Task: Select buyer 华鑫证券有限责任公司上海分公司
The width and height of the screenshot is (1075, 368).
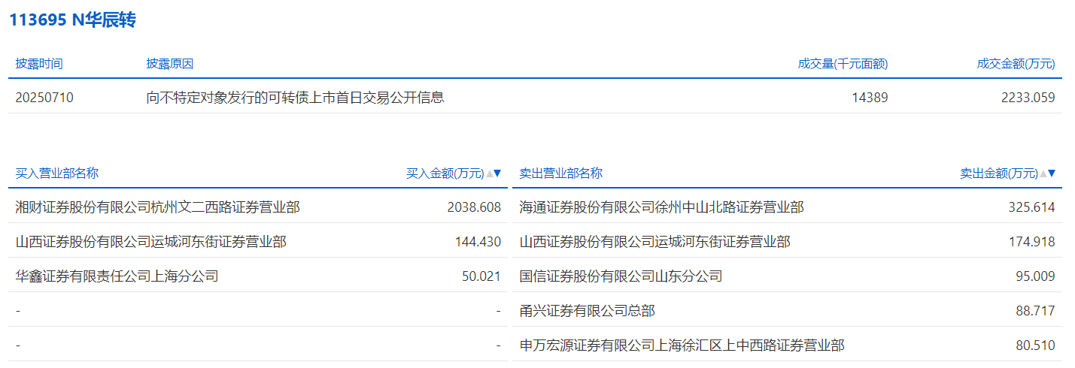Action: pos(117,276)
